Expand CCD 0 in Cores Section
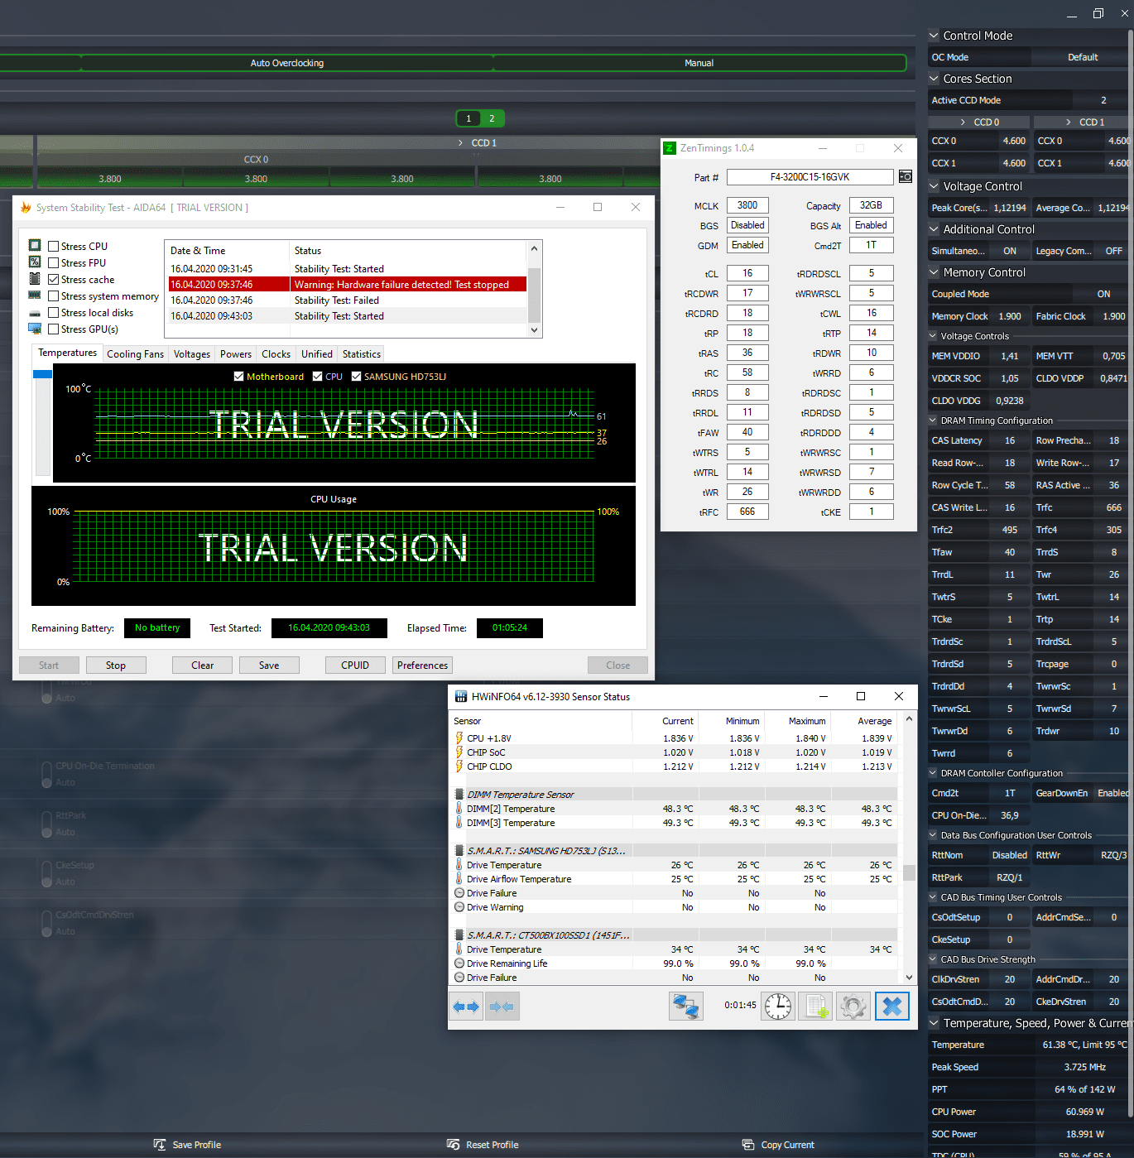Screen dimensions: 1134x1158 [963, 123]
